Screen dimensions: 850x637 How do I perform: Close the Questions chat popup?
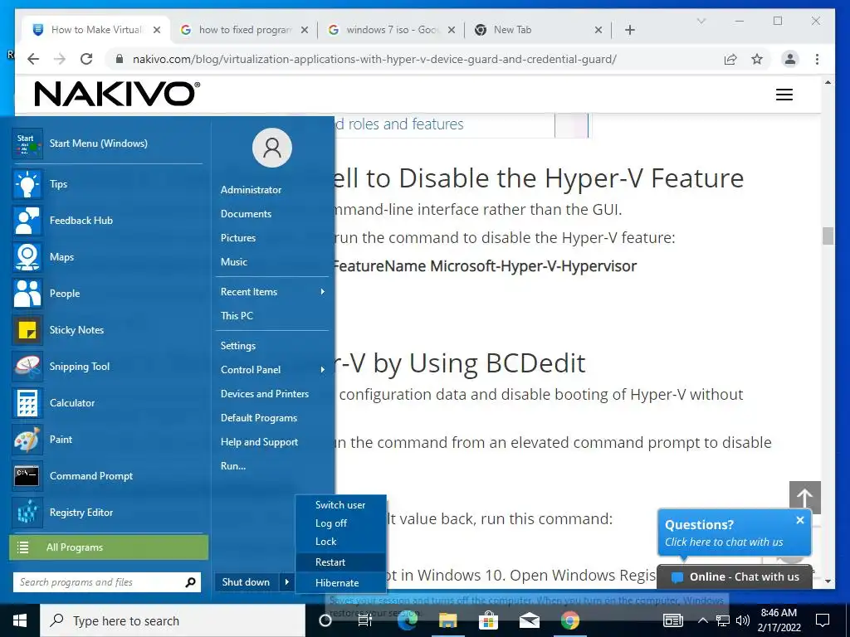coord(800,520)
